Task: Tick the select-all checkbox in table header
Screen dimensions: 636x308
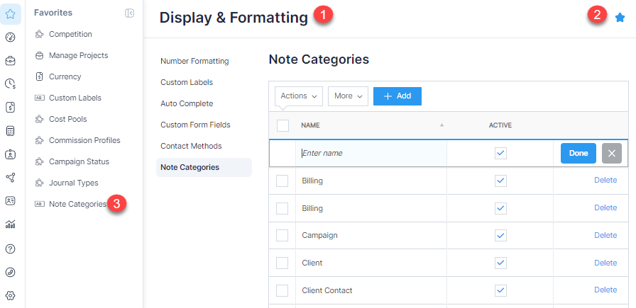Action: (x=283, y=125)
